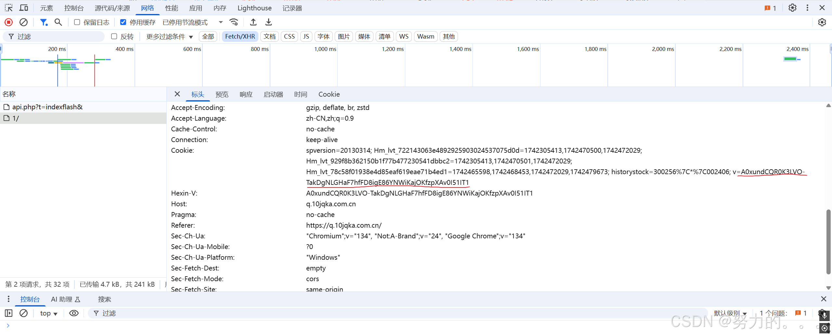Filter by JS resource type

coord(306,36)
